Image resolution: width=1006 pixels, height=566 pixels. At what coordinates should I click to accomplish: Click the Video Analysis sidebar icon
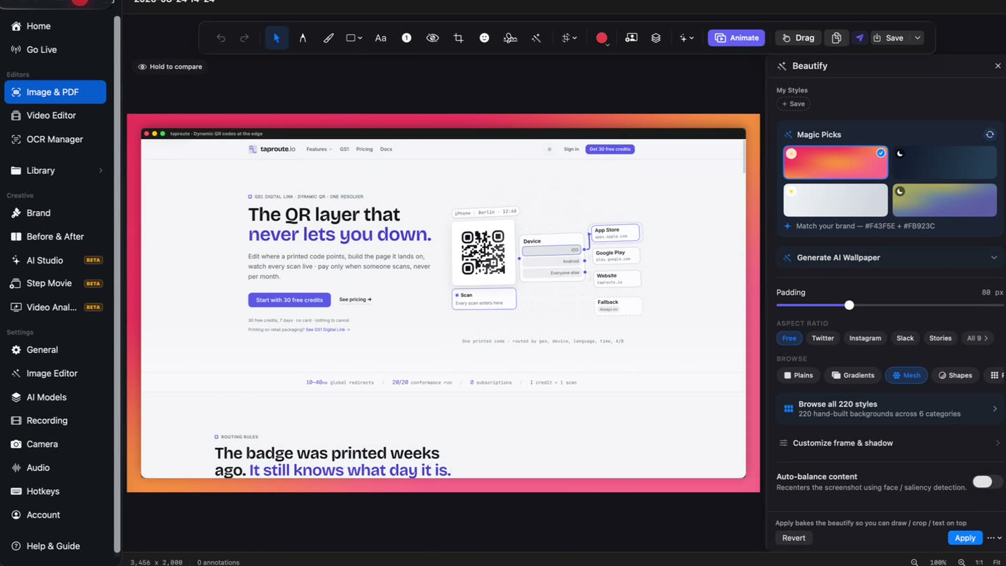coord(15,307)
